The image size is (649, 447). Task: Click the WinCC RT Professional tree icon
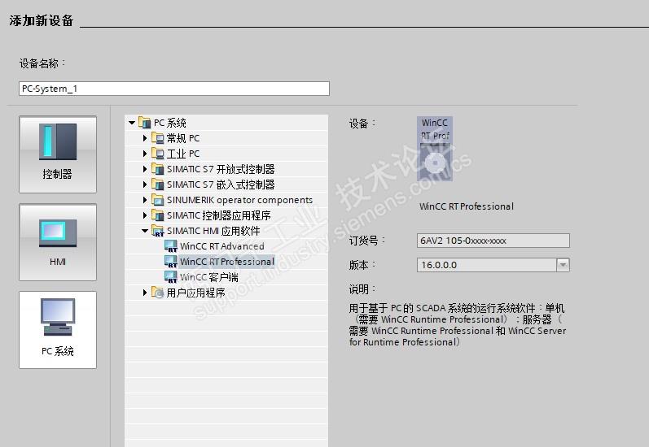171,262
